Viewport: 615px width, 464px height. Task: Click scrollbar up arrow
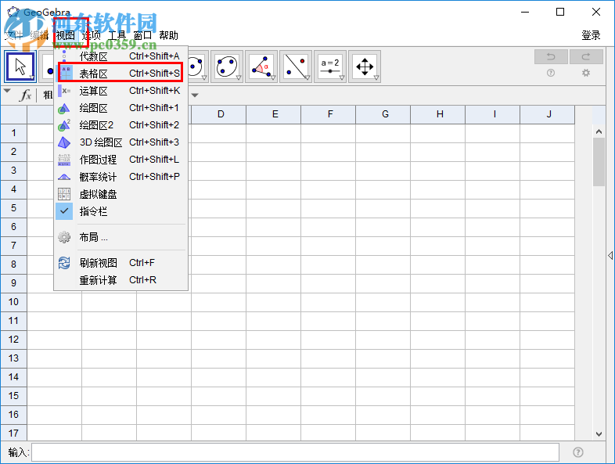click(599, 131)
